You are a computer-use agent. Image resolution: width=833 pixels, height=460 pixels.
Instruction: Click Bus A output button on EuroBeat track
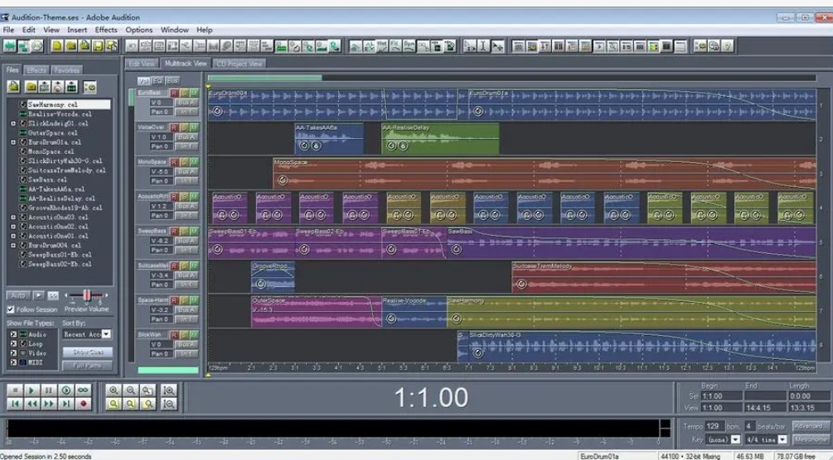click(186, 103)
